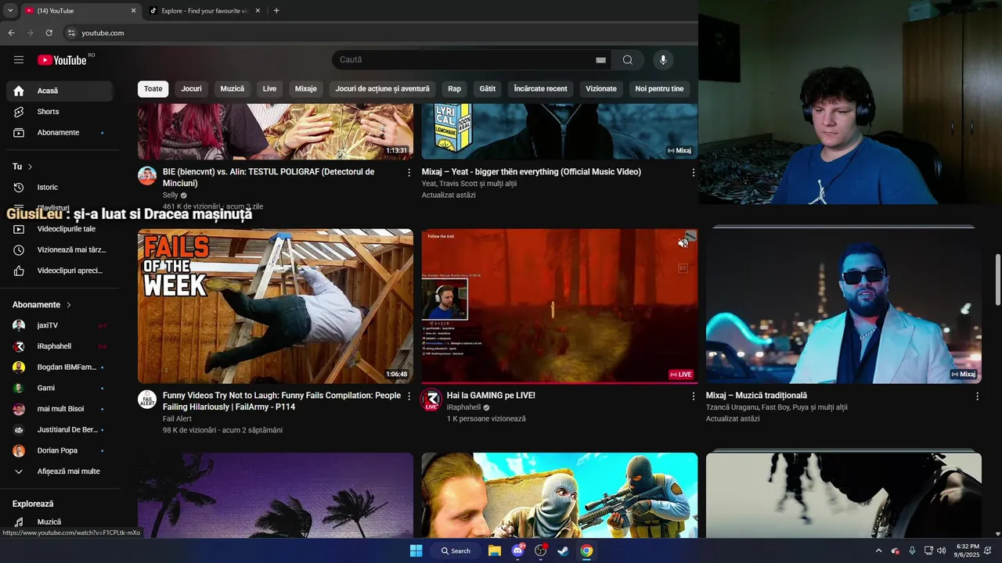Select the Vizionate filter chip
This screenshot has width=1002, height=563.
[601, 89]
